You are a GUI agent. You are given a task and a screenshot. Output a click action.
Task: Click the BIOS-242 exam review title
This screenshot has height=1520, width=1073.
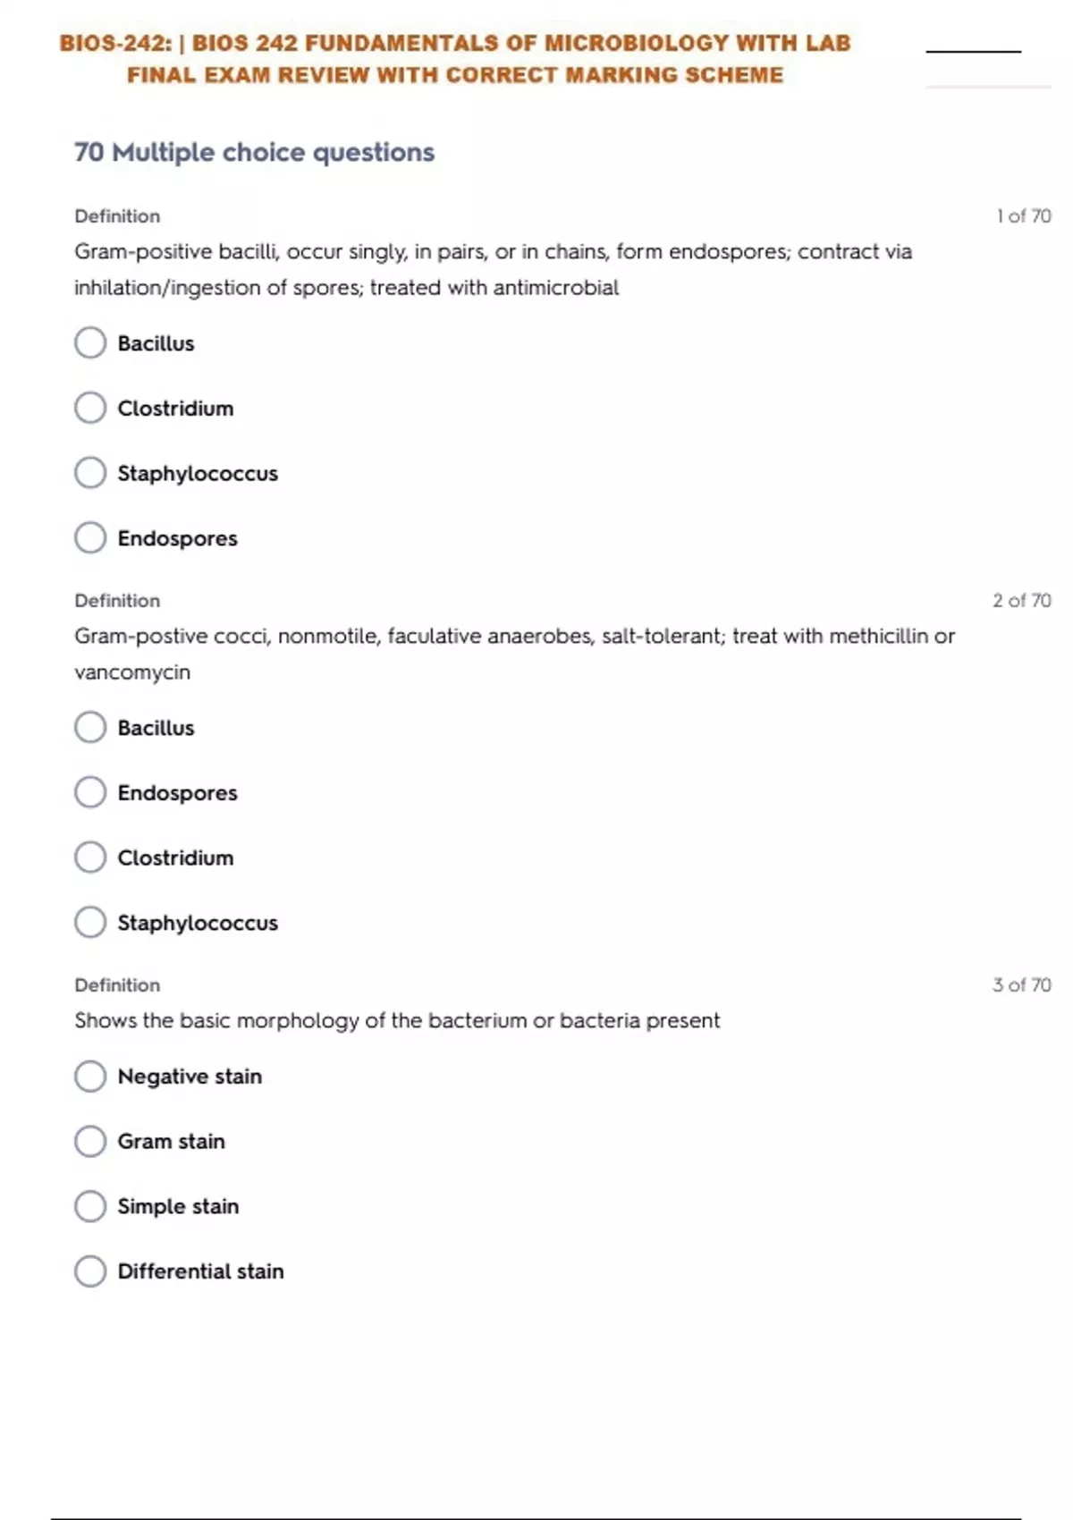tap(455, 59)
